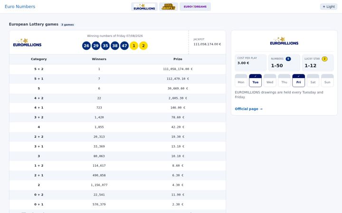Click the blue 5 badge beside Numbers

click(x=288, y=59)
